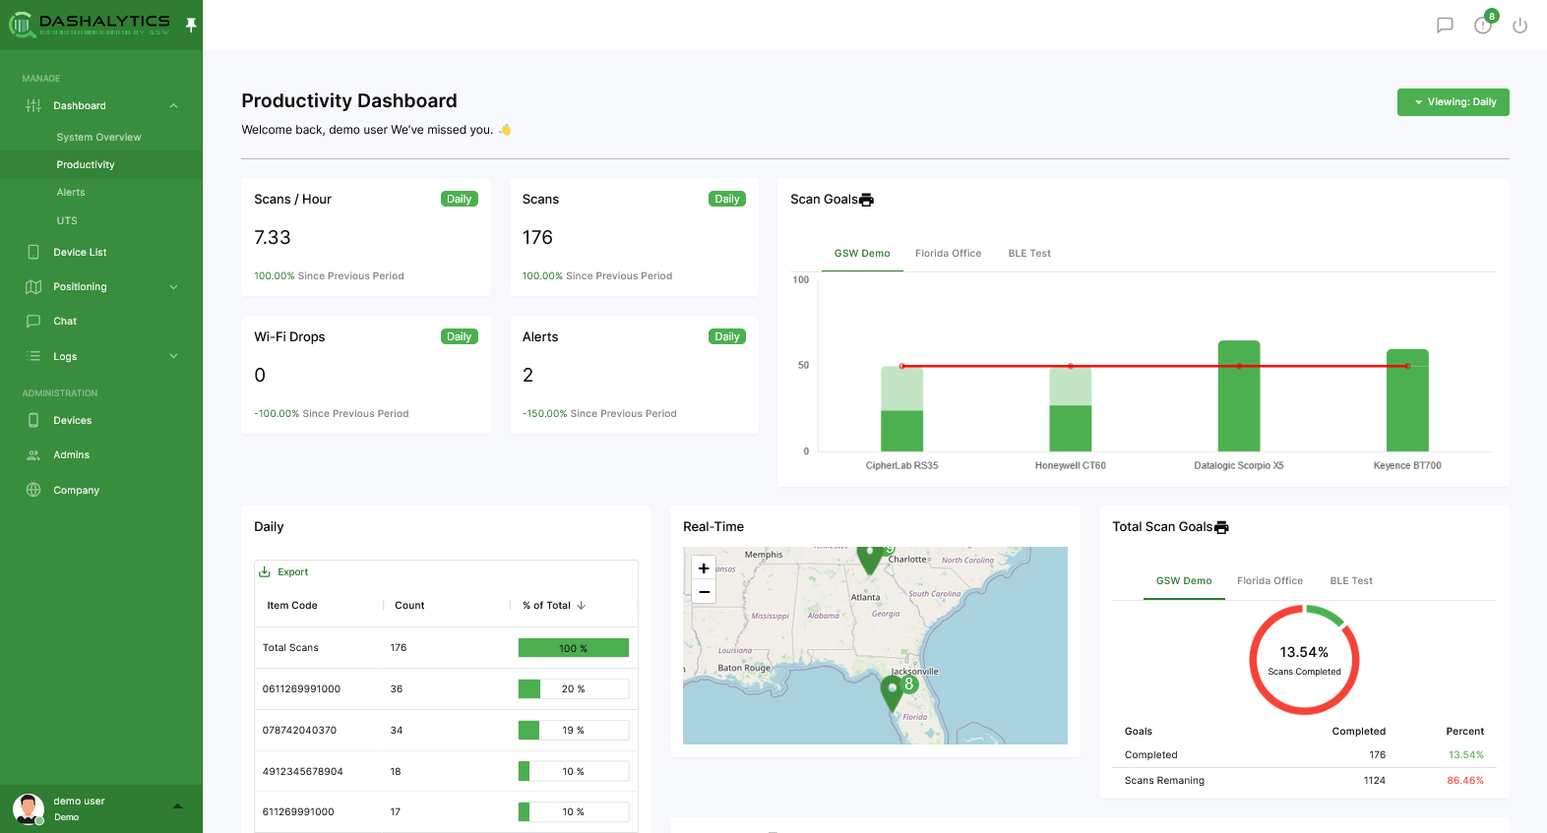Screen dimensions: 1547x833
Task: Click the Total Scan Goals printer icon
Action: [1221, 527]
